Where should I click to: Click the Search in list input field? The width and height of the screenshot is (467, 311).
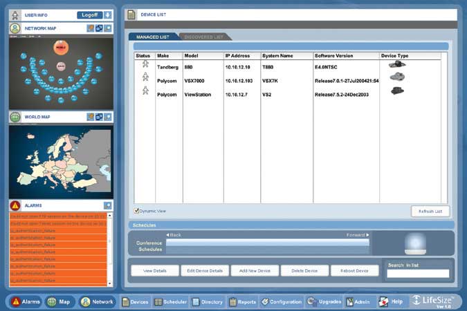(x=417, y=274)
